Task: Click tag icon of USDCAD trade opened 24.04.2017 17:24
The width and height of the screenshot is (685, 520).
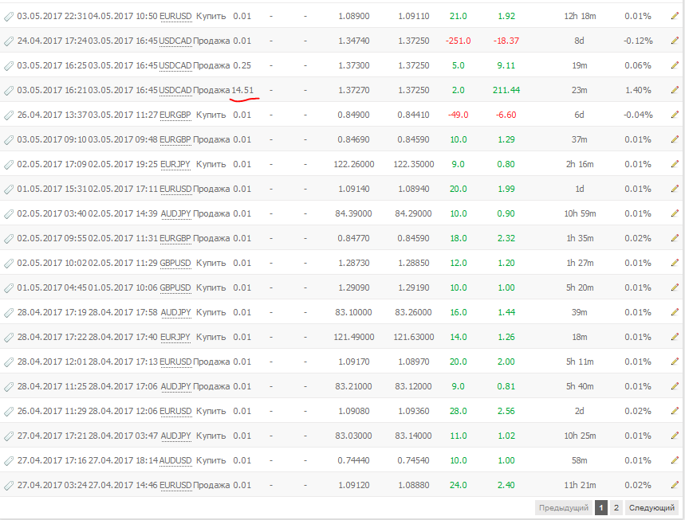Action: pyautogui.click(x=9, y=41)
